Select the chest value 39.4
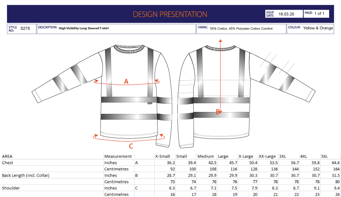Viewport: 341px width, 197px height. coord(192,163)
